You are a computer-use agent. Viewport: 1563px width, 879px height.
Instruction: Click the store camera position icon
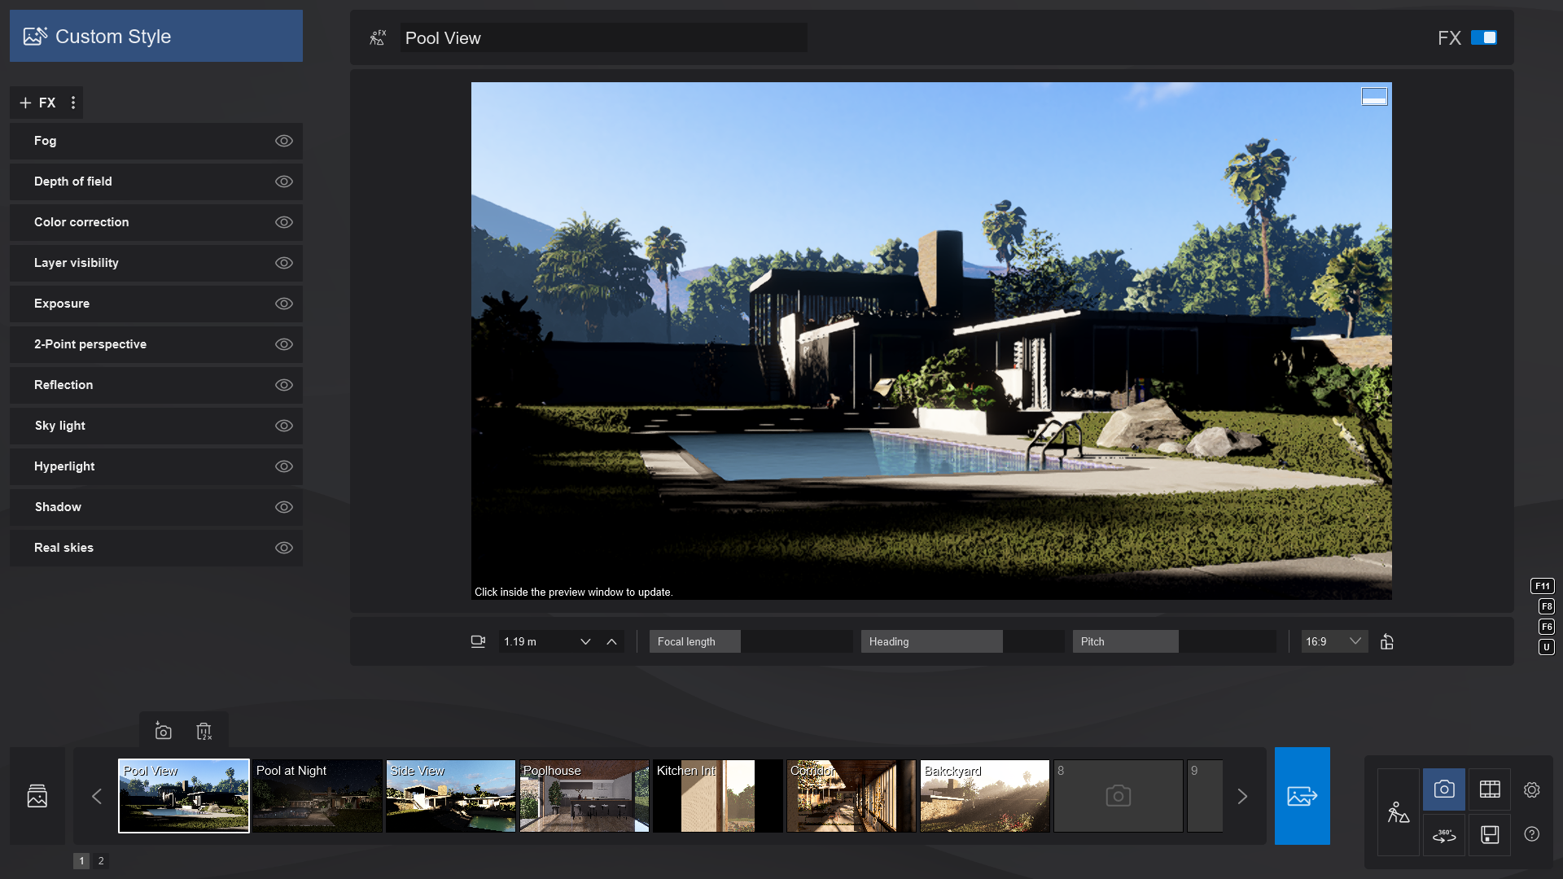tap(163, 731)
